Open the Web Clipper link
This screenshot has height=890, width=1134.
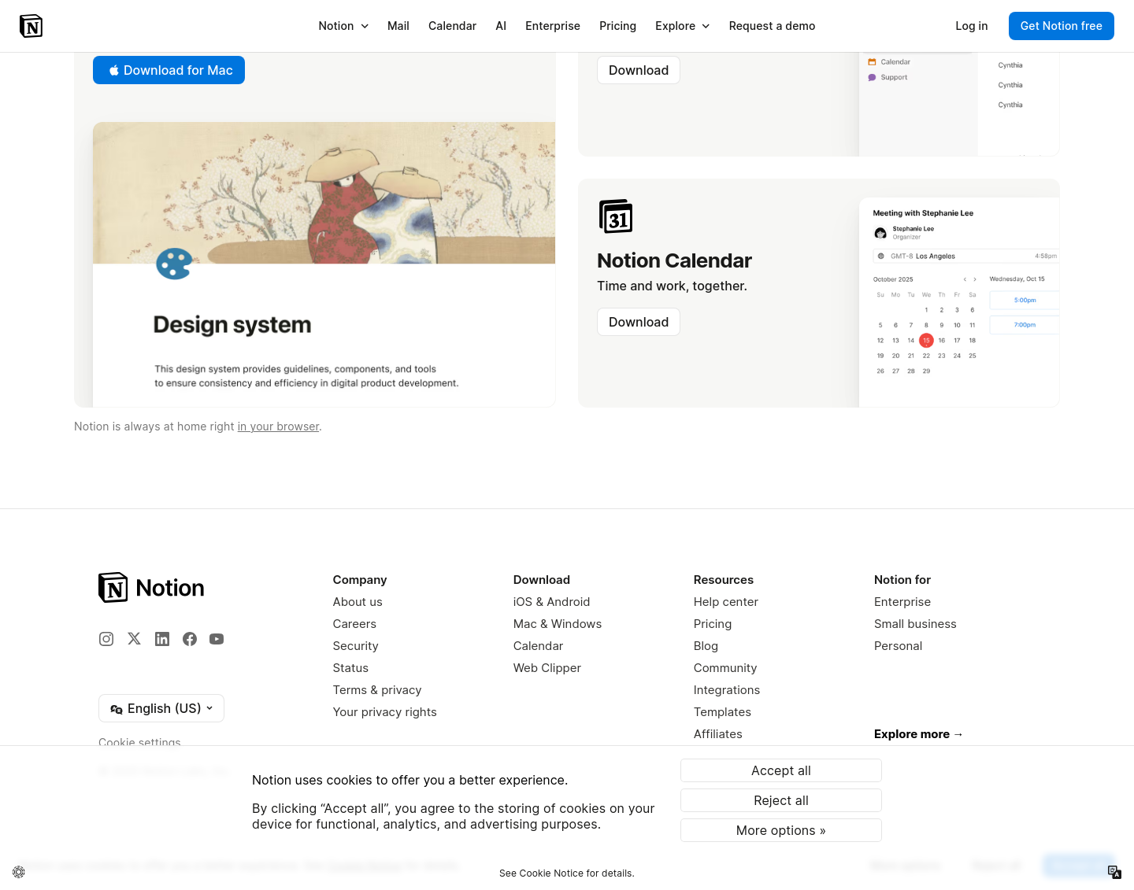pyautogui.click(x=547, y=668)
